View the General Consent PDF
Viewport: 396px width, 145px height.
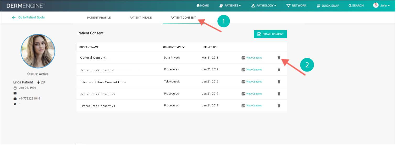[x=251, y=58]
